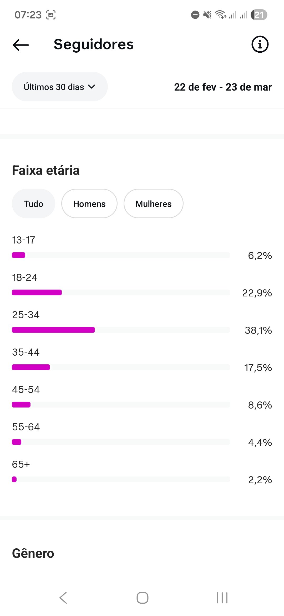Viewport: 284px width, 616px height.
Task: Tap the muted sound status icon
Action: point(207,15)
